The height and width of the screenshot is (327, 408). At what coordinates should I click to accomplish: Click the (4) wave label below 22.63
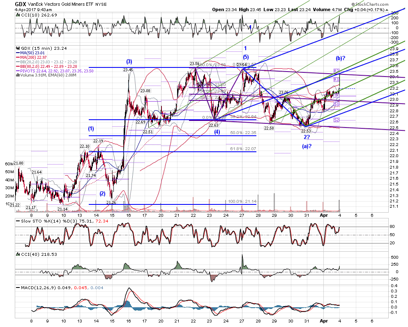click(217, 132)
